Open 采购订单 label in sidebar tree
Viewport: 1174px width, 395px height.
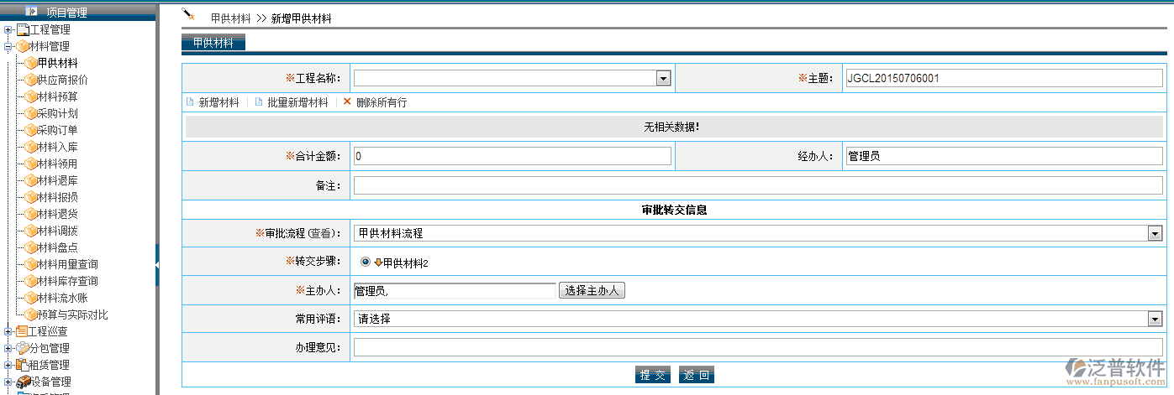coord(58,130)
